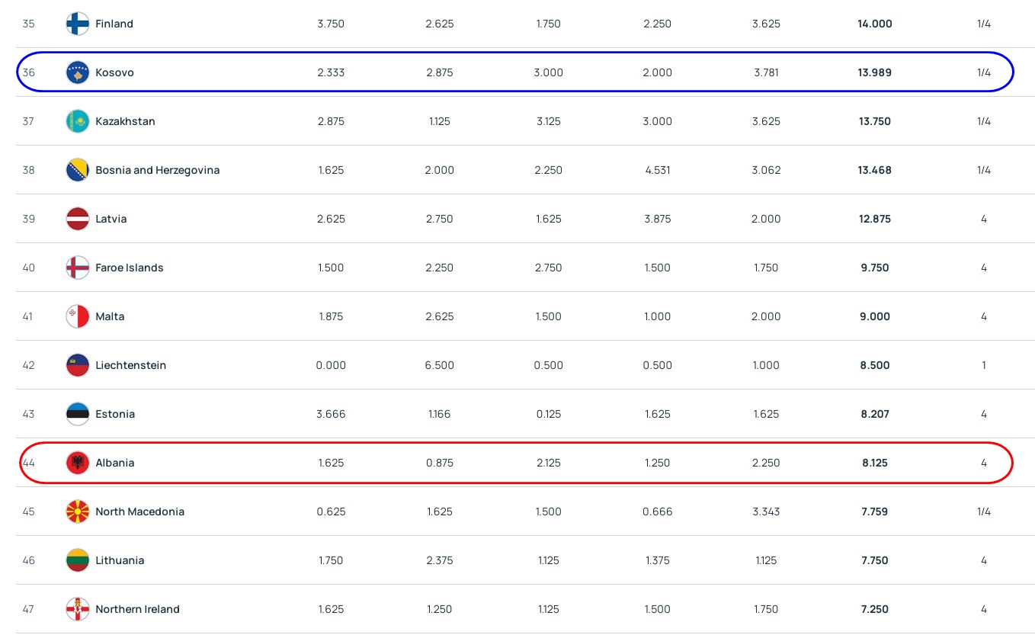Image resolution: width=1035 pixels, height=635 pixels.
Task: Click the Faroe Islands flag icon
Action: click(78, 268)
